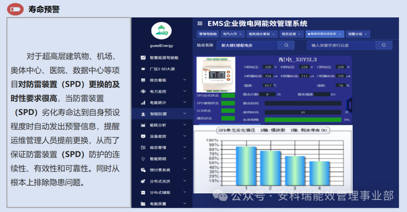Click the 综合看板 dashboard icon

pos(143,80)
